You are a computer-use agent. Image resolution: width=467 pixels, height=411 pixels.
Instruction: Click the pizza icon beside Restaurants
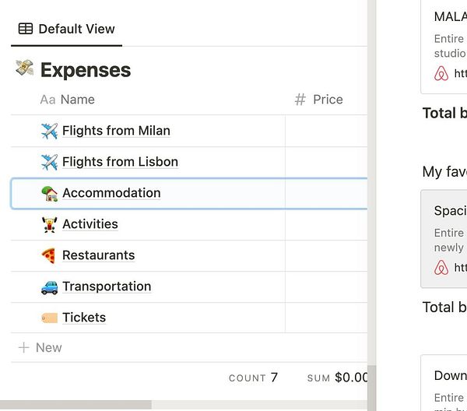49,255
